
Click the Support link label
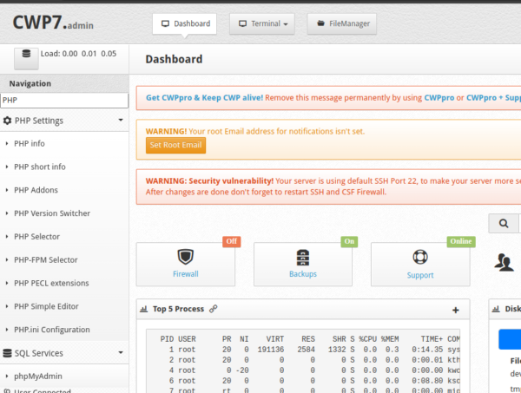point(420,275)
